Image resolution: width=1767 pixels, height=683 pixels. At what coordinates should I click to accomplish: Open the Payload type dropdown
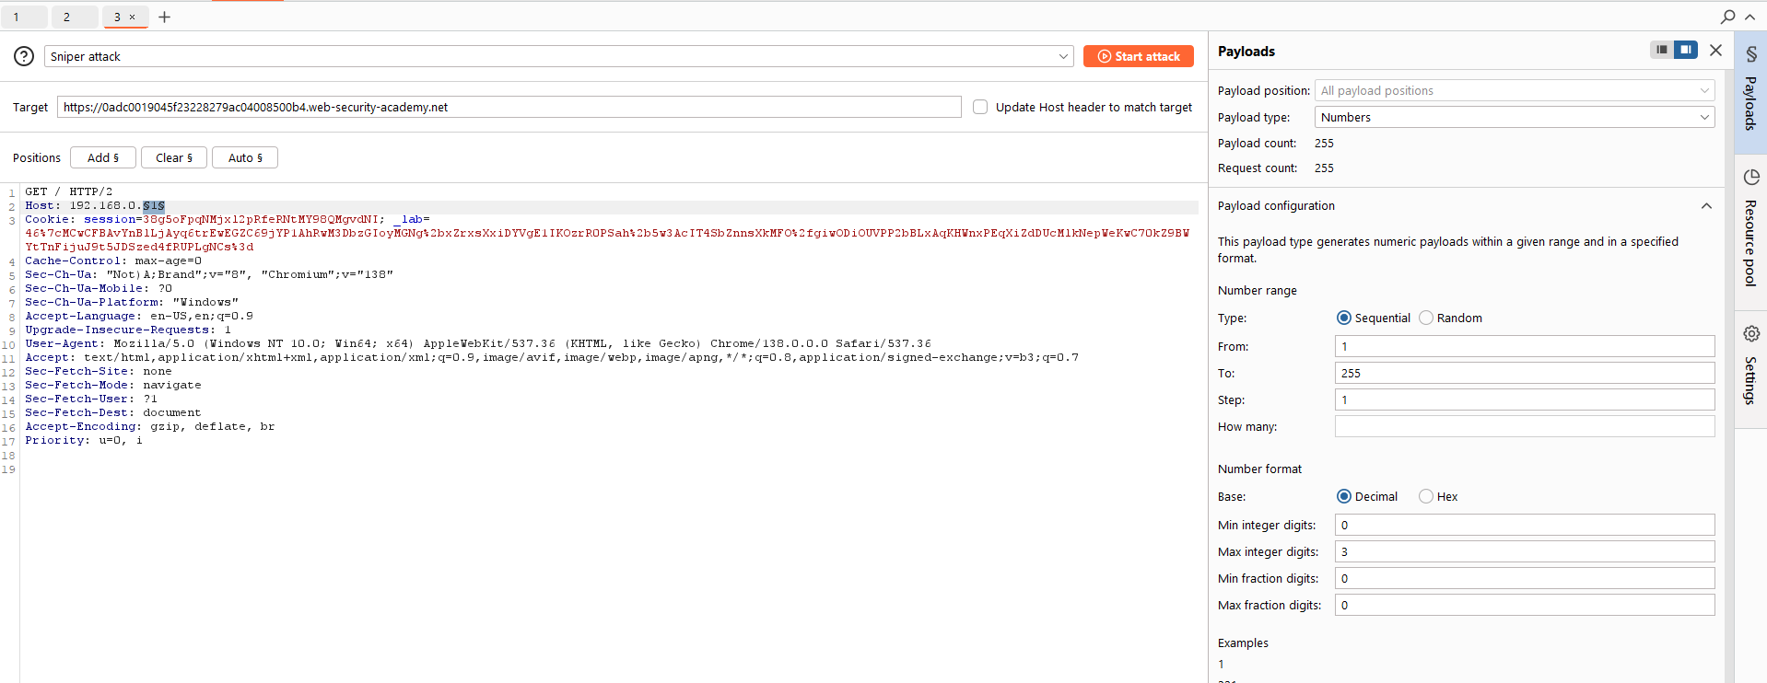click(x=1515, y=117)
